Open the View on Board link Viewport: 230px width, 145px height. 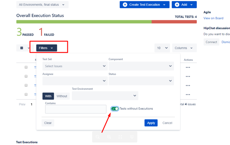(213, 18)
